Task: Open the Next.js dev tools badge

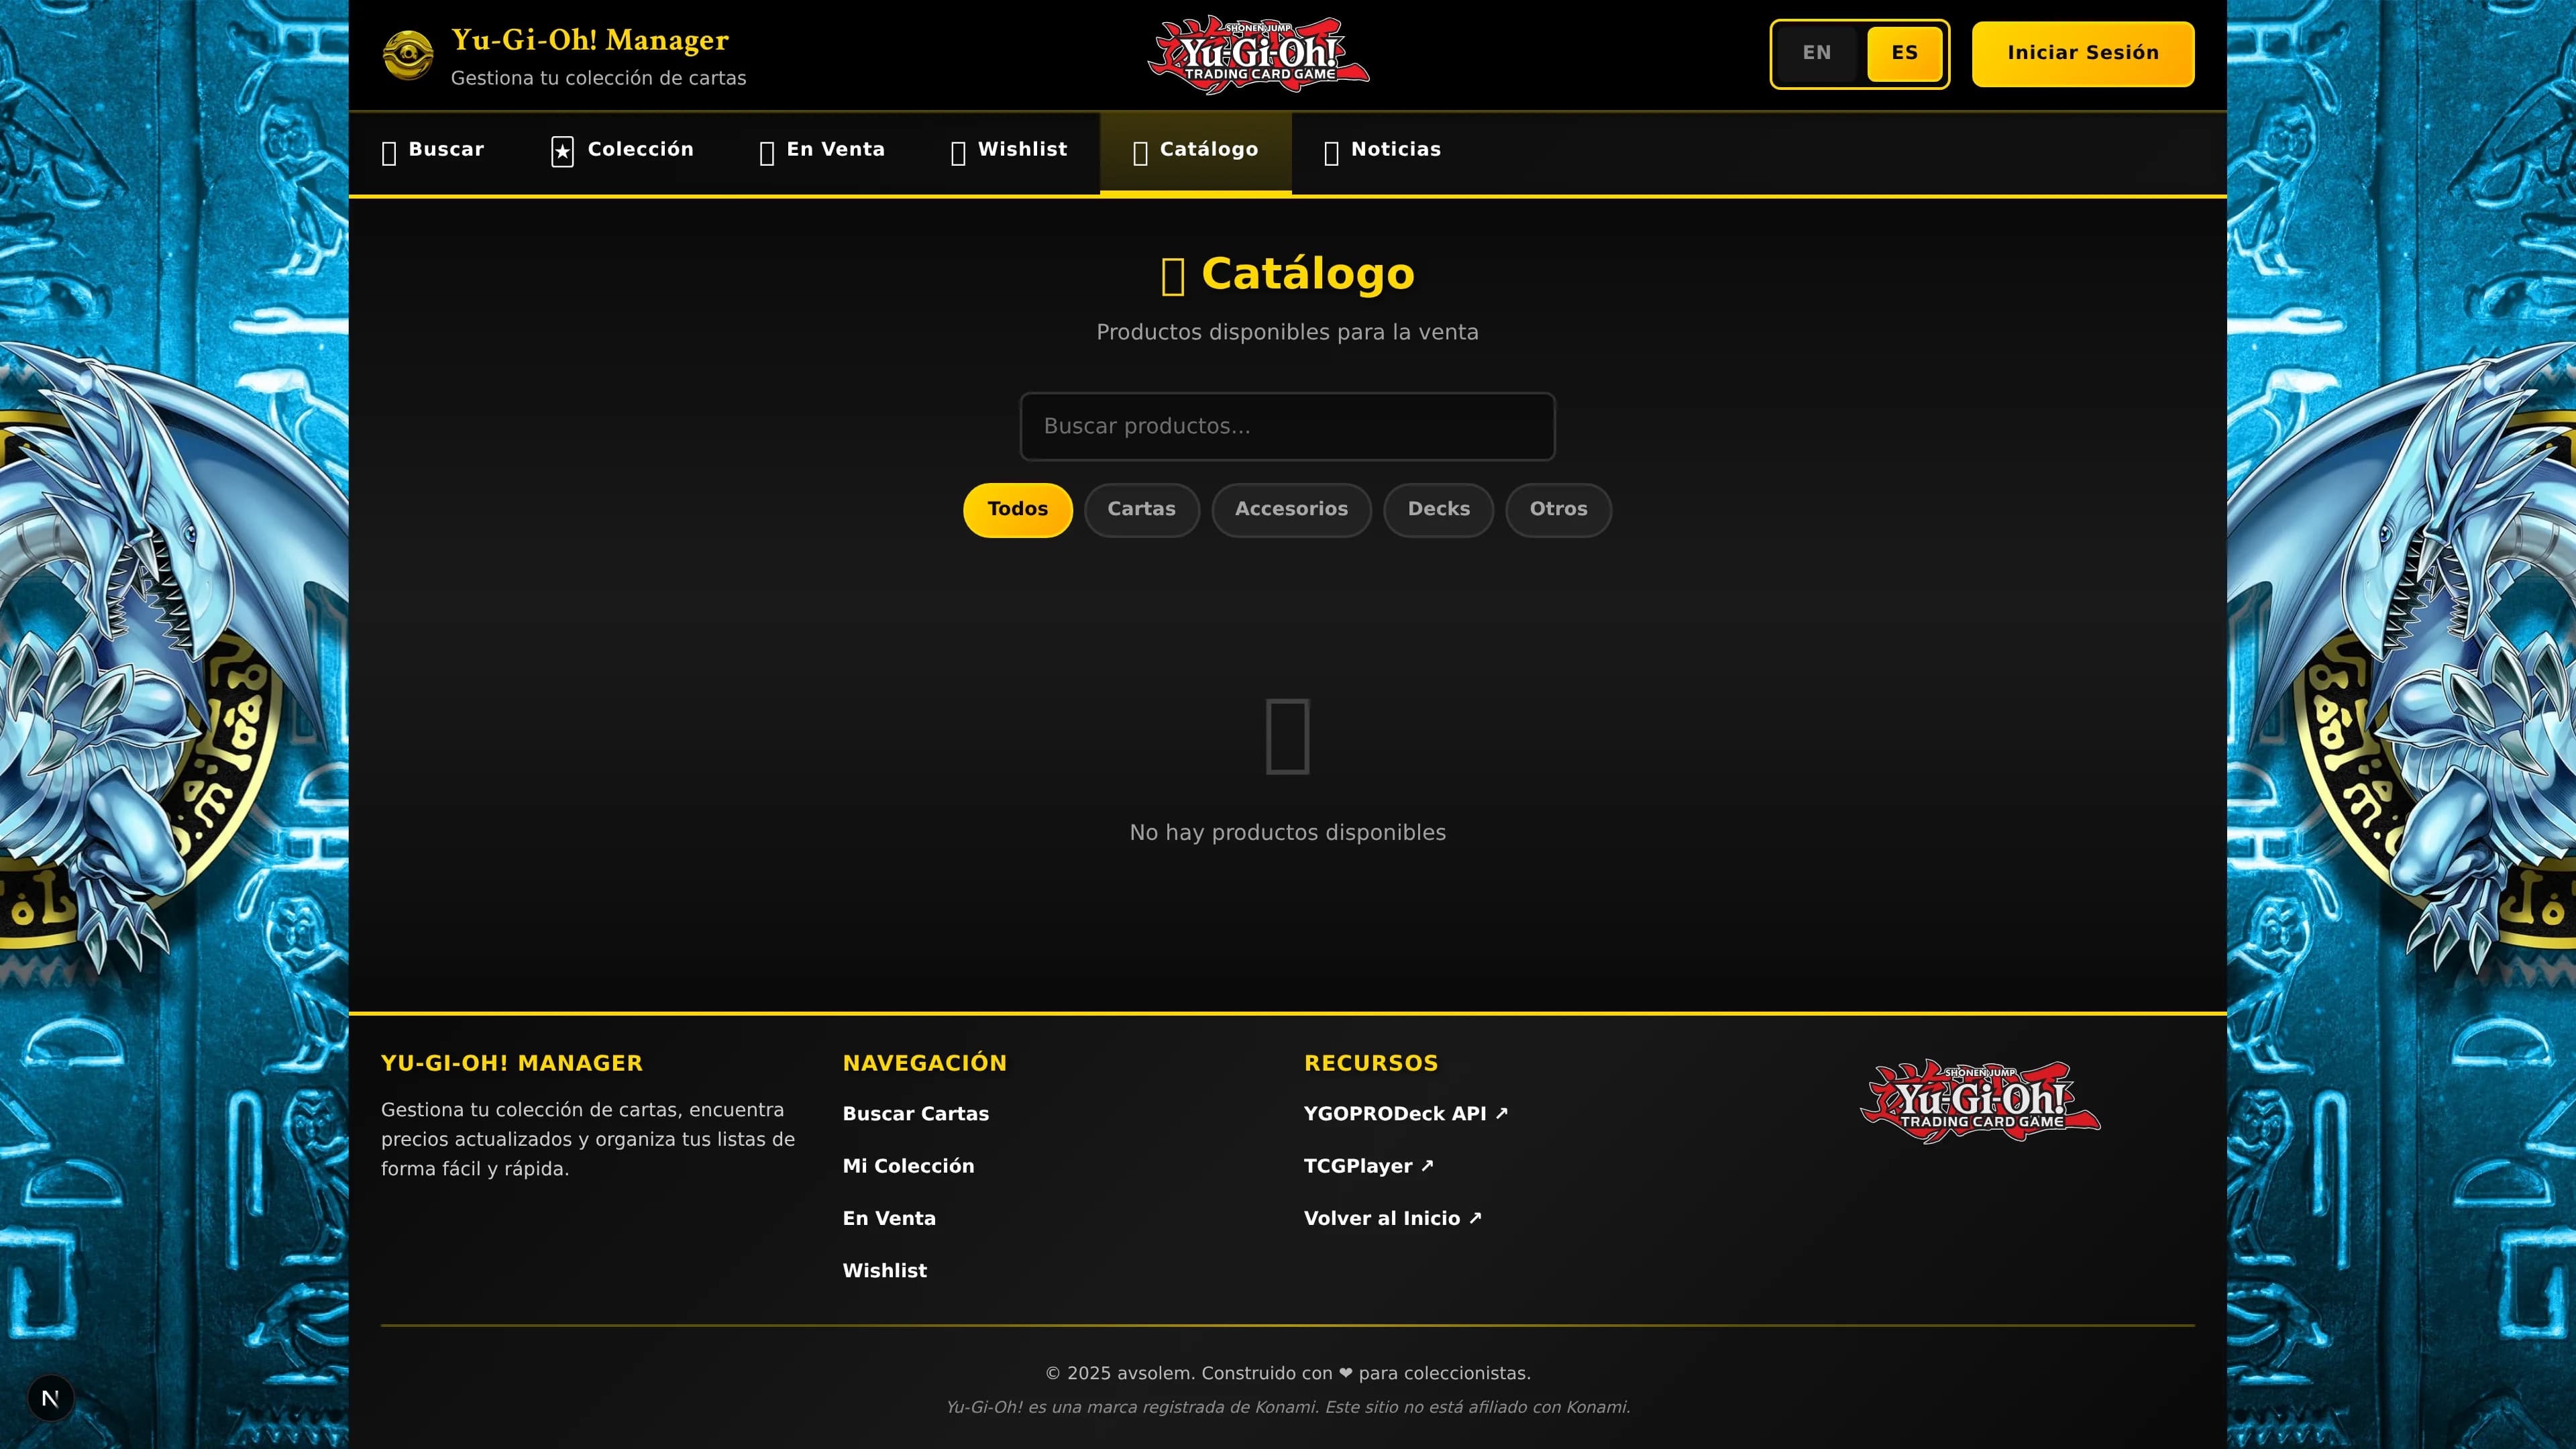Action: tap(50, 1398)
